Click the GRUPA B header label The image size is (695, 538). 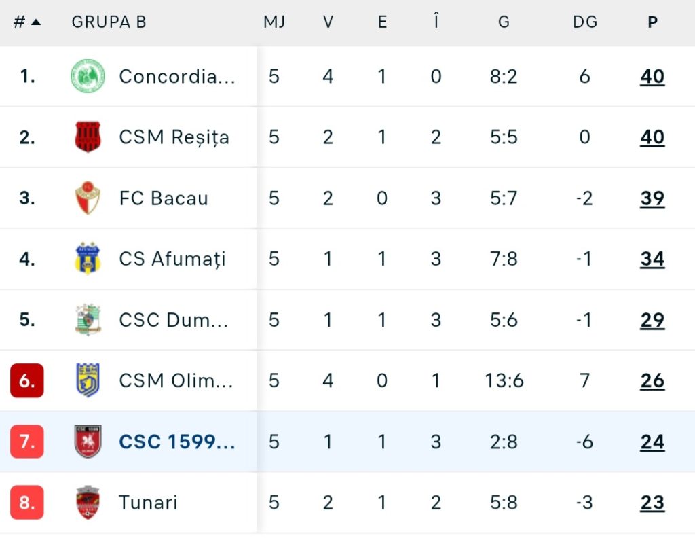(x=109, y=22)
